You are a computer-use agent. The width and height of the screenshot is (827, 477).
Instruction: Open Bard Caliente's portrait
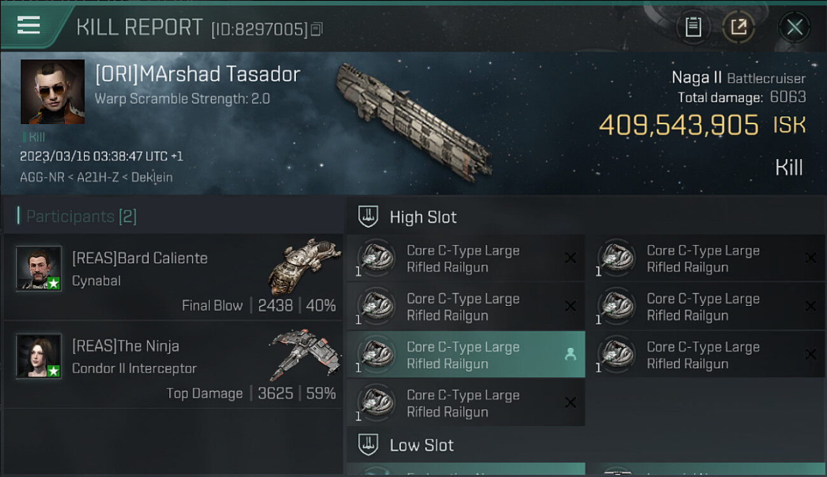(39, 268)
